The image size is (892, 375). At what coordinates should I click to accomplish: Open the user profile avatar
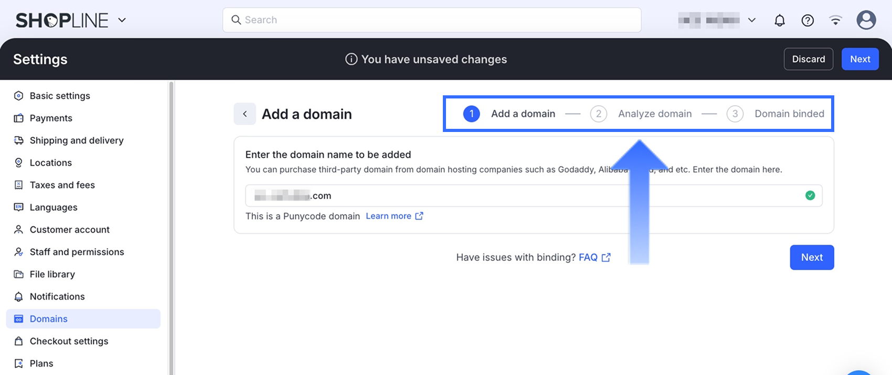[866, 20]
